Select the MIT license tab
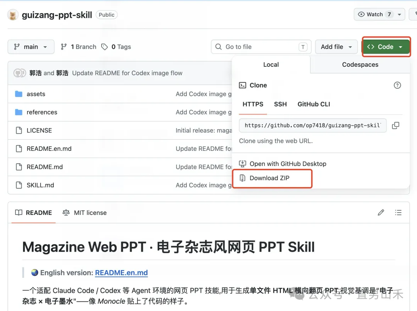The width and height of the screenshot is (417, 311). point(85,213)
